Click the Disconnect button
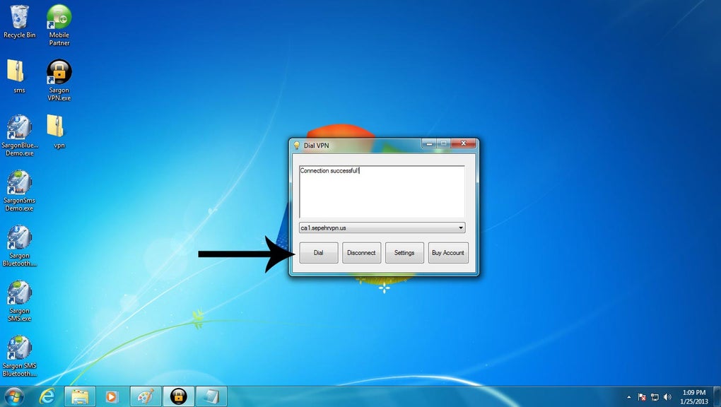The image size is (721, 407). [361, 253]
